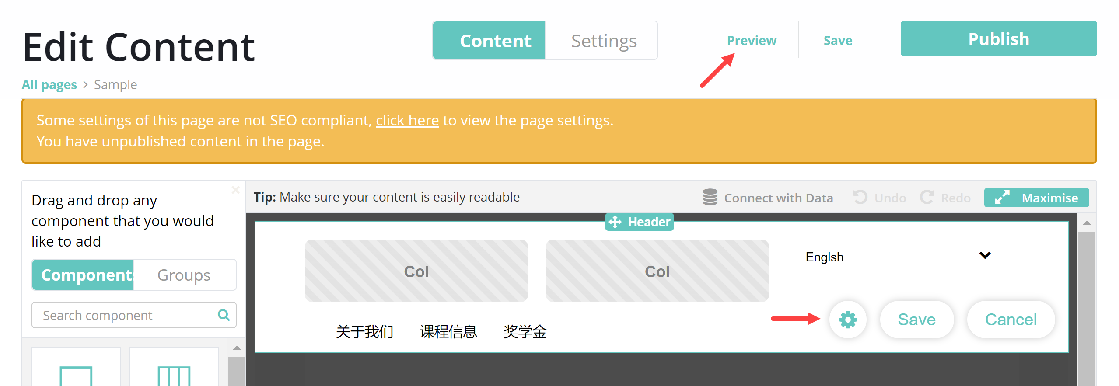The image size is (1119, 386).
Task: Open the Preview link
Action: pyautogui.click(x=752, y=41)
